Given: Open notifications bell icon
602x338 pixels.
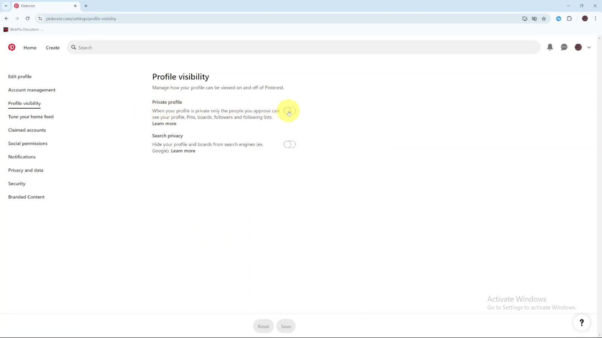Looking at the screenshot, I should (550, 47).
